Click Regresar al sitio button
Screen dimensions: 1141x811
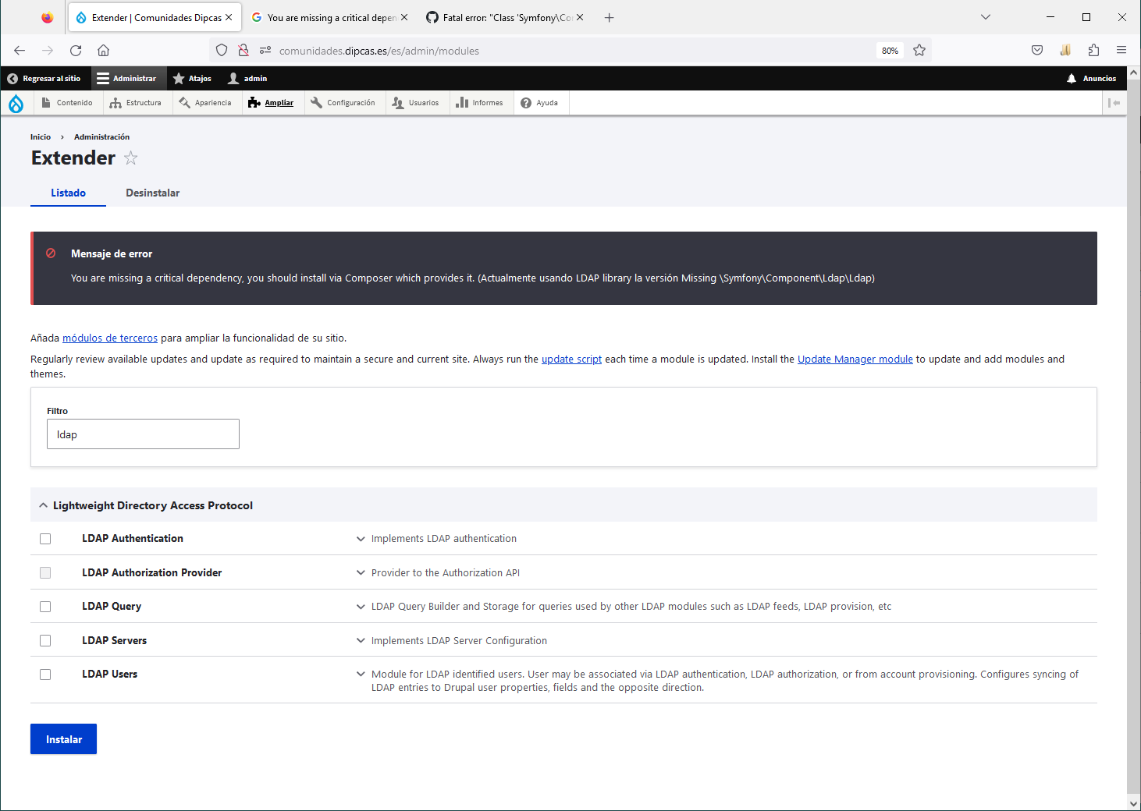pos(44,79)
